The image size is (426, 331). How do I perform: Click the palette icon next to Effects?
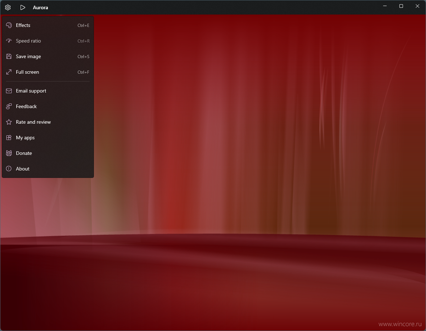pyautogui.click(x=9, y=25)
